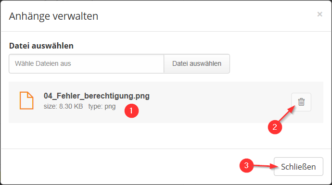The image size is (332, 185).
Task: Click the bold Datei auswählen heading
Action: pos(41,46)
